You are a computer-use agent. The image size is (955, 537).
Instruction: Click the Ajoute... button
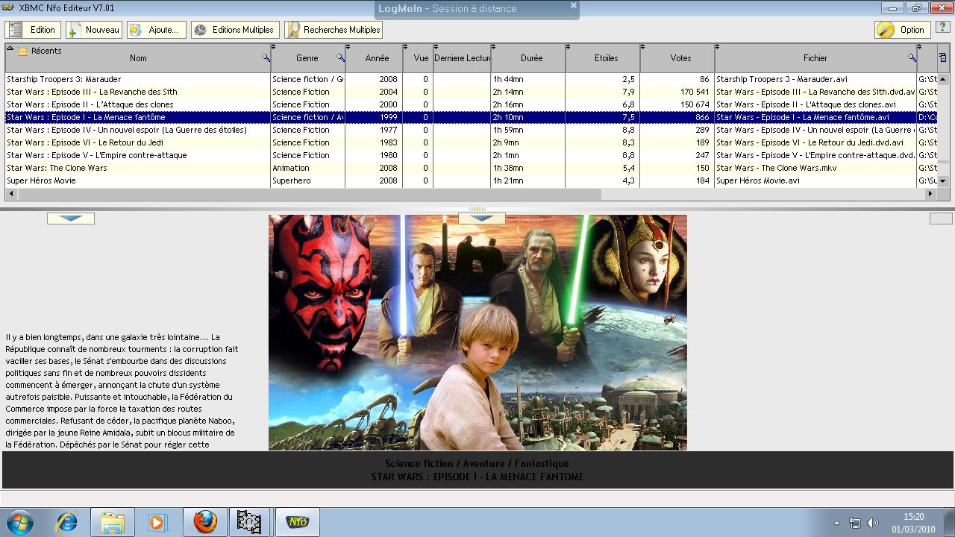(156, 30)
